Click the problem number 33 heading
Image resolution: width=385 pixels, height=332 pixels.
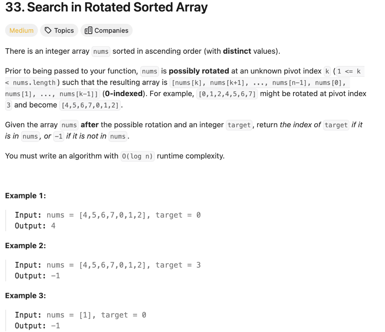[x=12, y=7]
